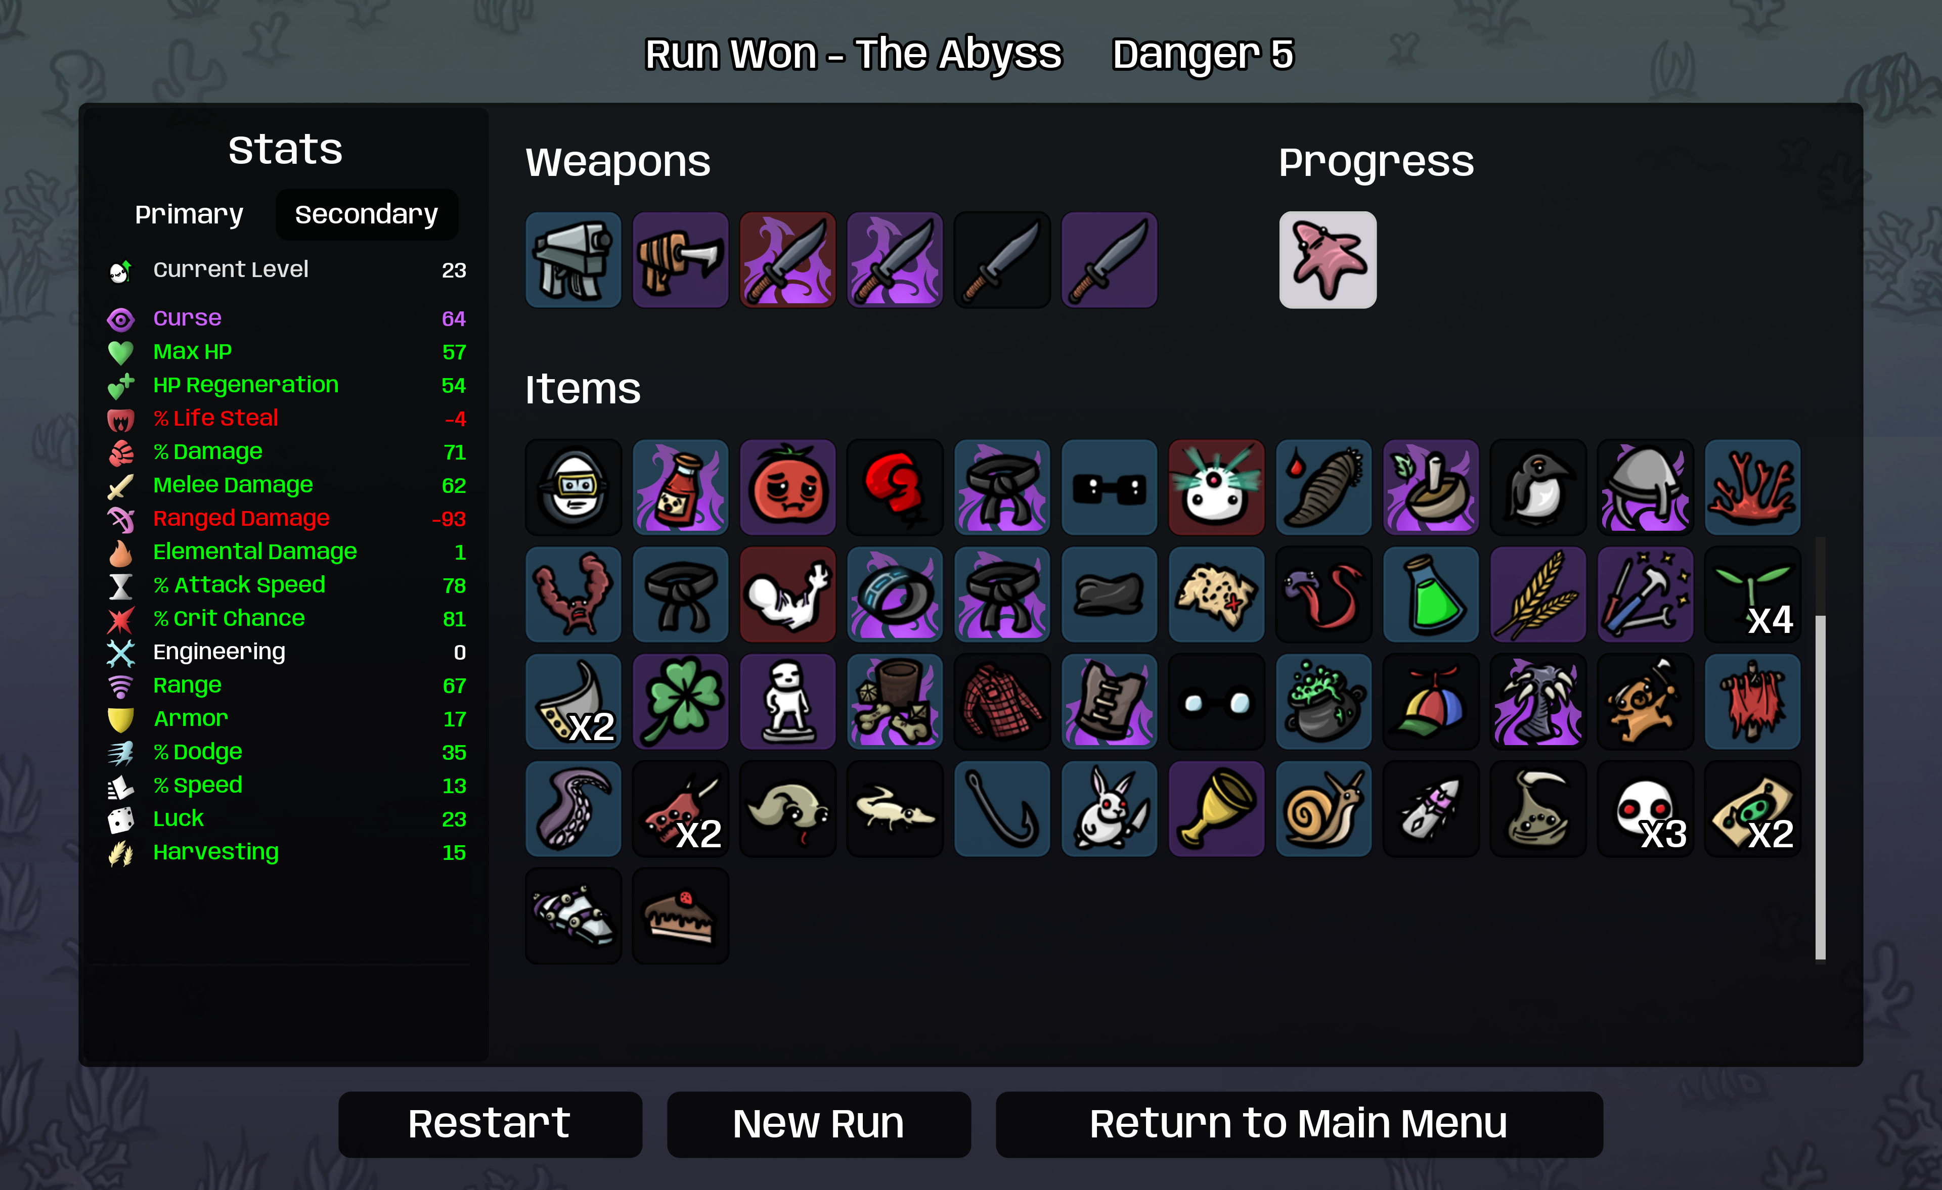Start a New Run
Viewport: 1942px width, 1190px height.
tap(818, 1124)
